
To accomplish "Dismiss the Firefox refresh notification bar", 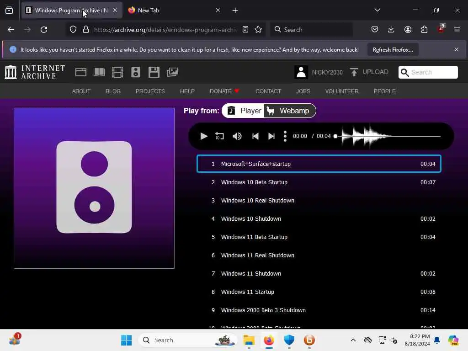I will coord(457,49).
